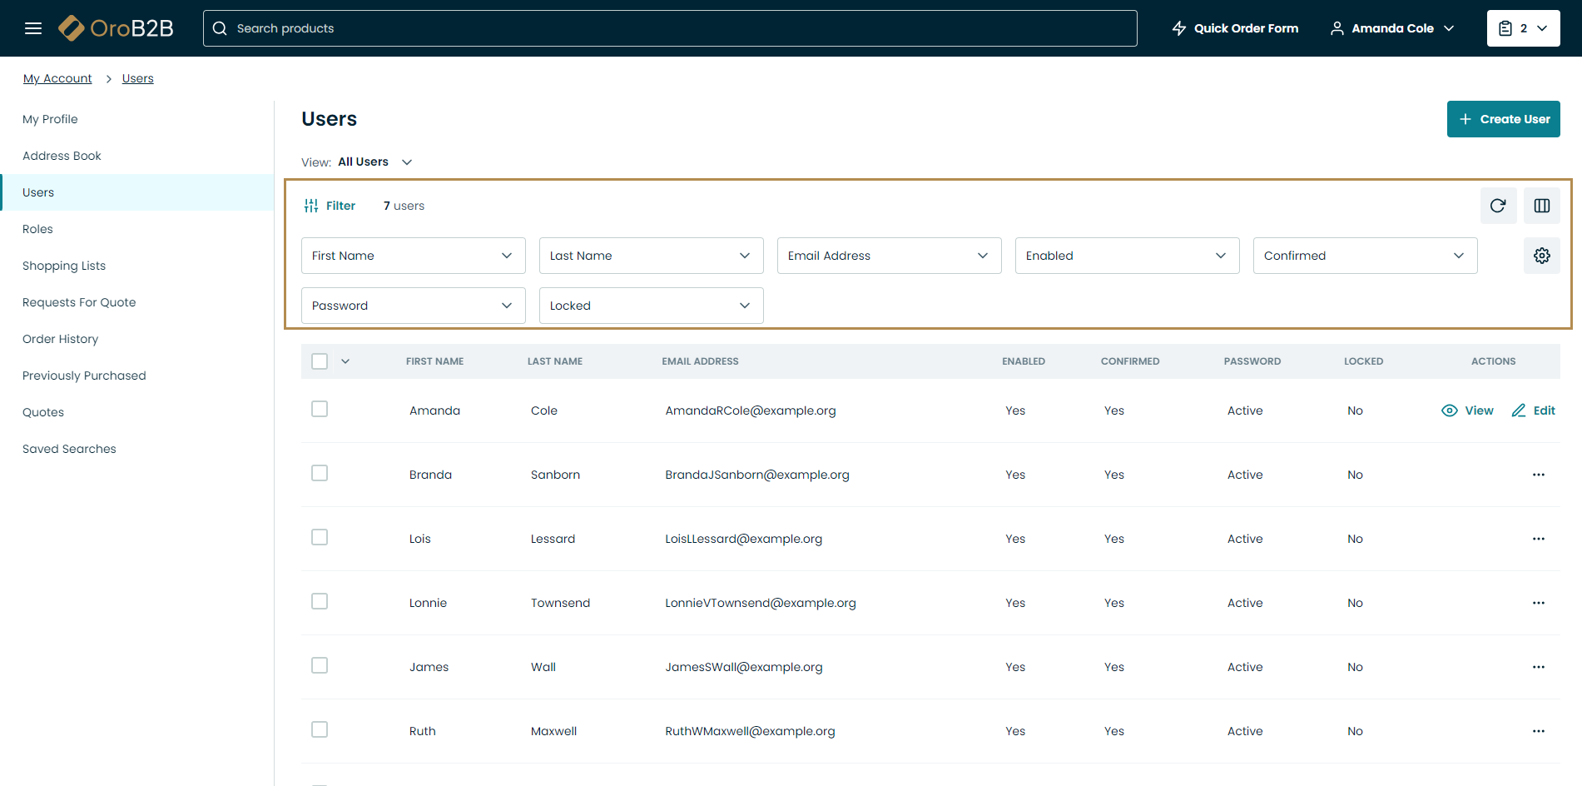Check the select-all header checkbox
This screenshot has width=1582, height=786.
[x=320, y=361]
